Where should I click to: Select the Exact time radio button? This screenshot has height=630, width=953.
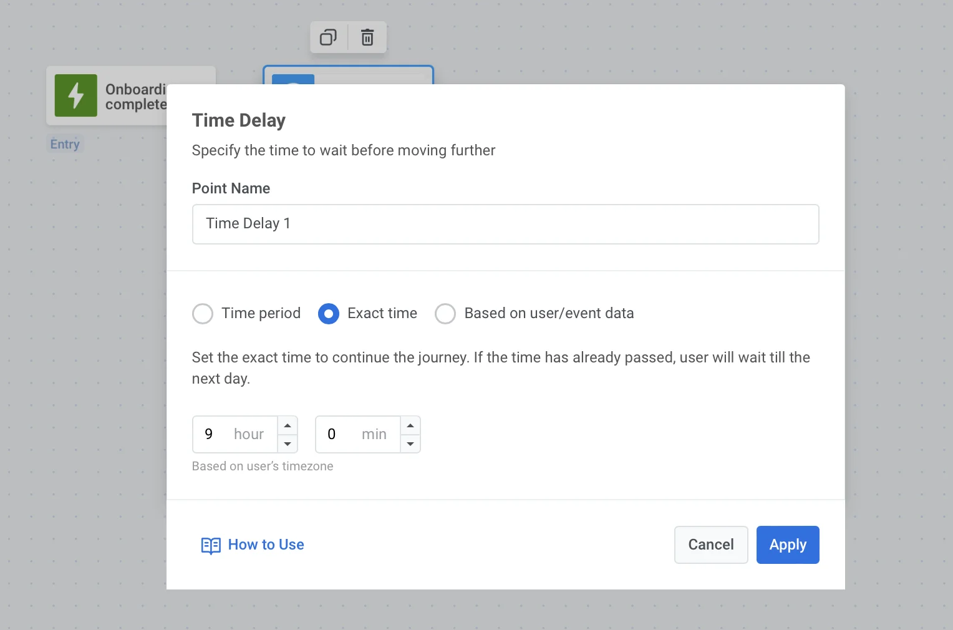(329, 314)
